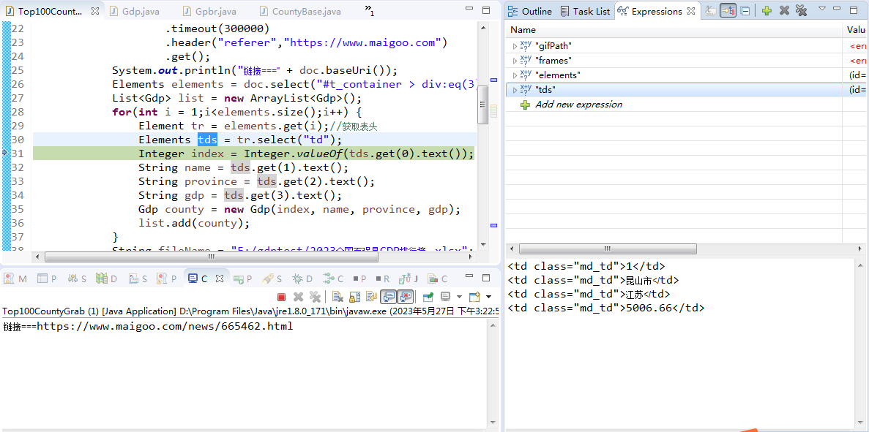This screenshot has height=432, width=869.
Task: Click green plus Create New Expression icon
Action: coord(767,10)
